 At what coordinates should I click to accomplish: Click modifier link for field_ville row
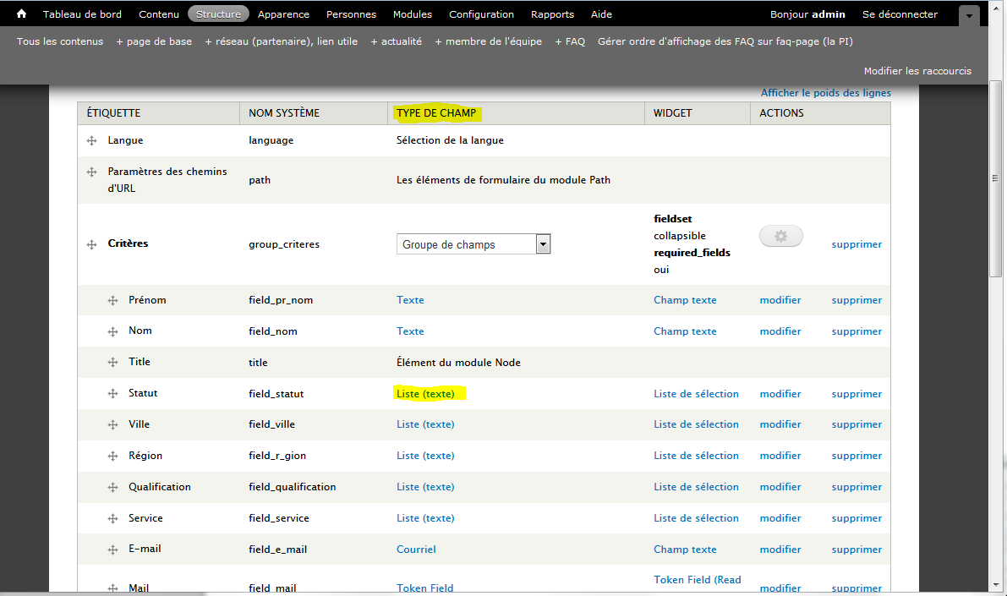click(780, 424)
